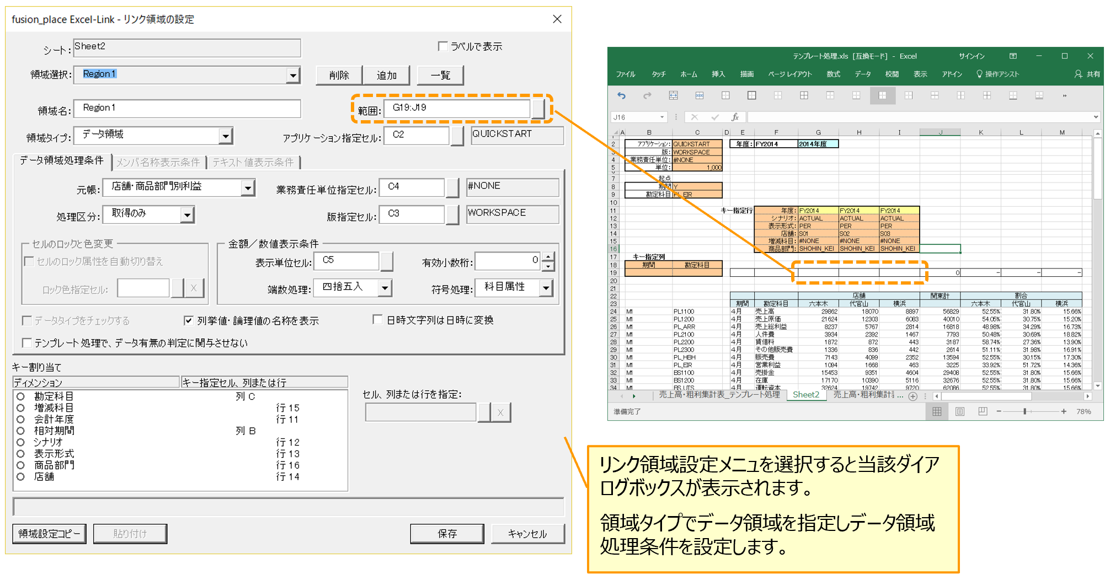Click the 一覧 button

coord(440,75)
